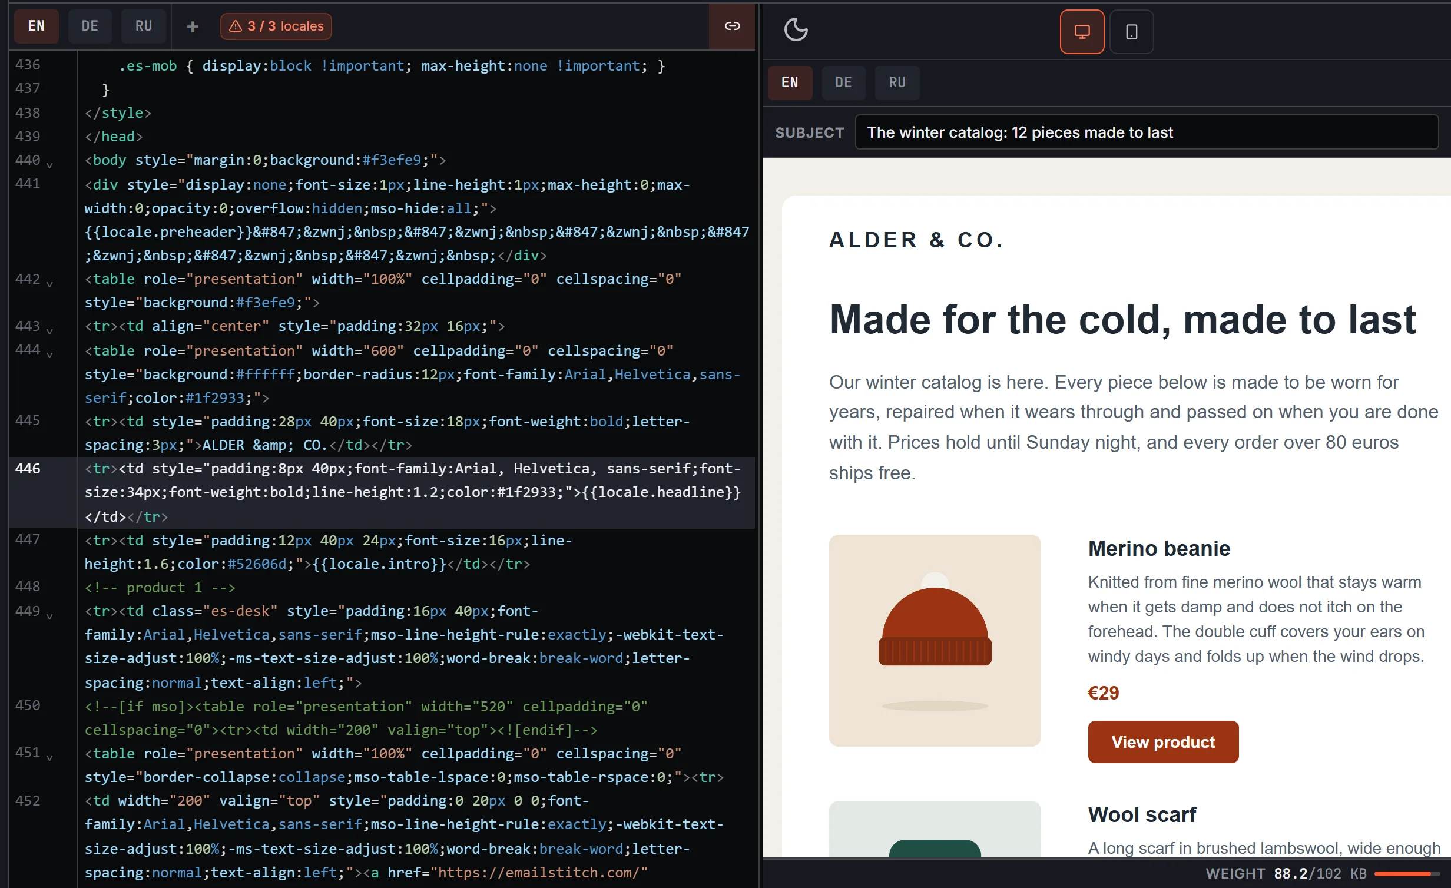Collapse the fold arrow at line 449

49,617
